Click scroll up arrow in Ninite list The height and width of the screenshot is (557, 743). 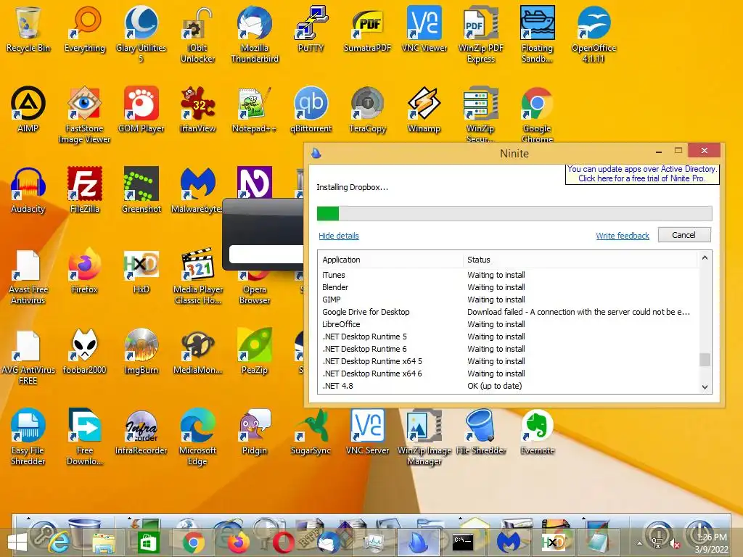pos(705,258)
